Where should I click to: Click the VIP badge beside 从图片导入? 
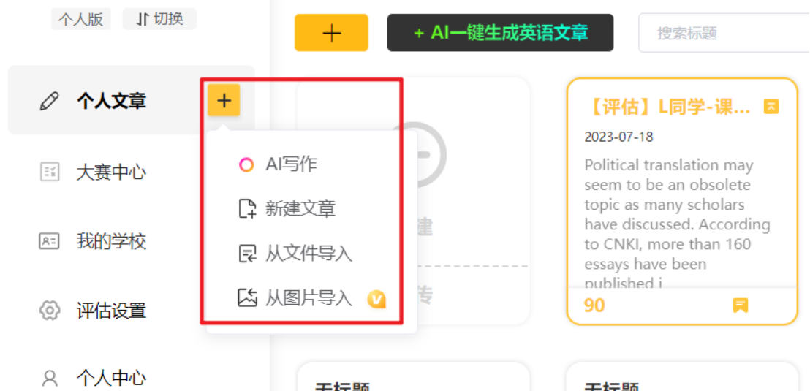376,299
